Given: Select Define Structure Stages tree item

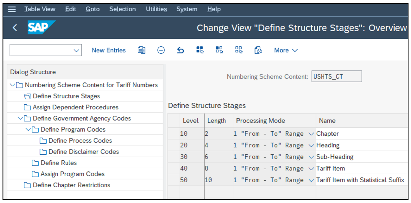Looking at the screenshot, I should (66, 96).
